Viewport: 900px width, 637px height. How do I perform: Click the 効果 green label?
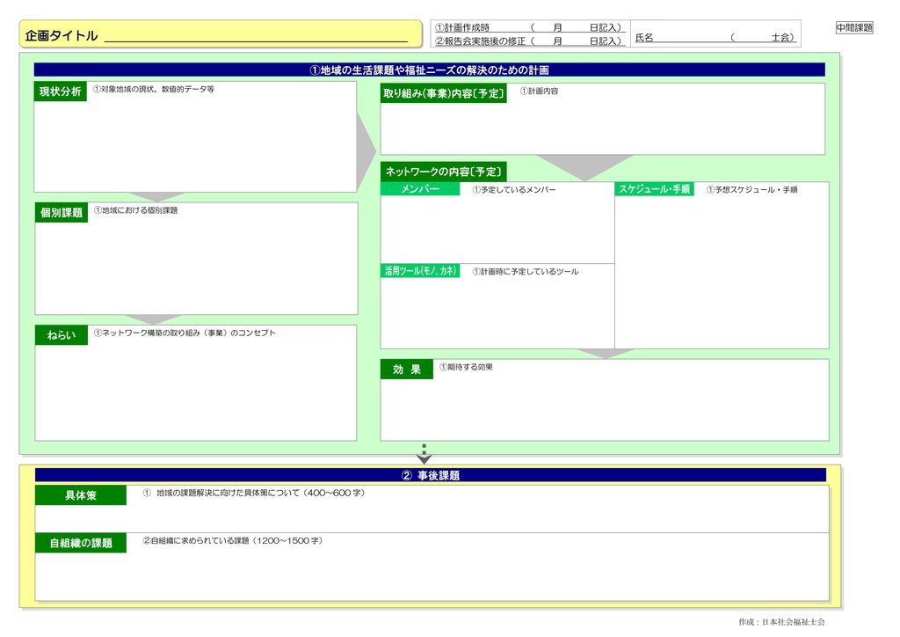click(x=407, y=370)
